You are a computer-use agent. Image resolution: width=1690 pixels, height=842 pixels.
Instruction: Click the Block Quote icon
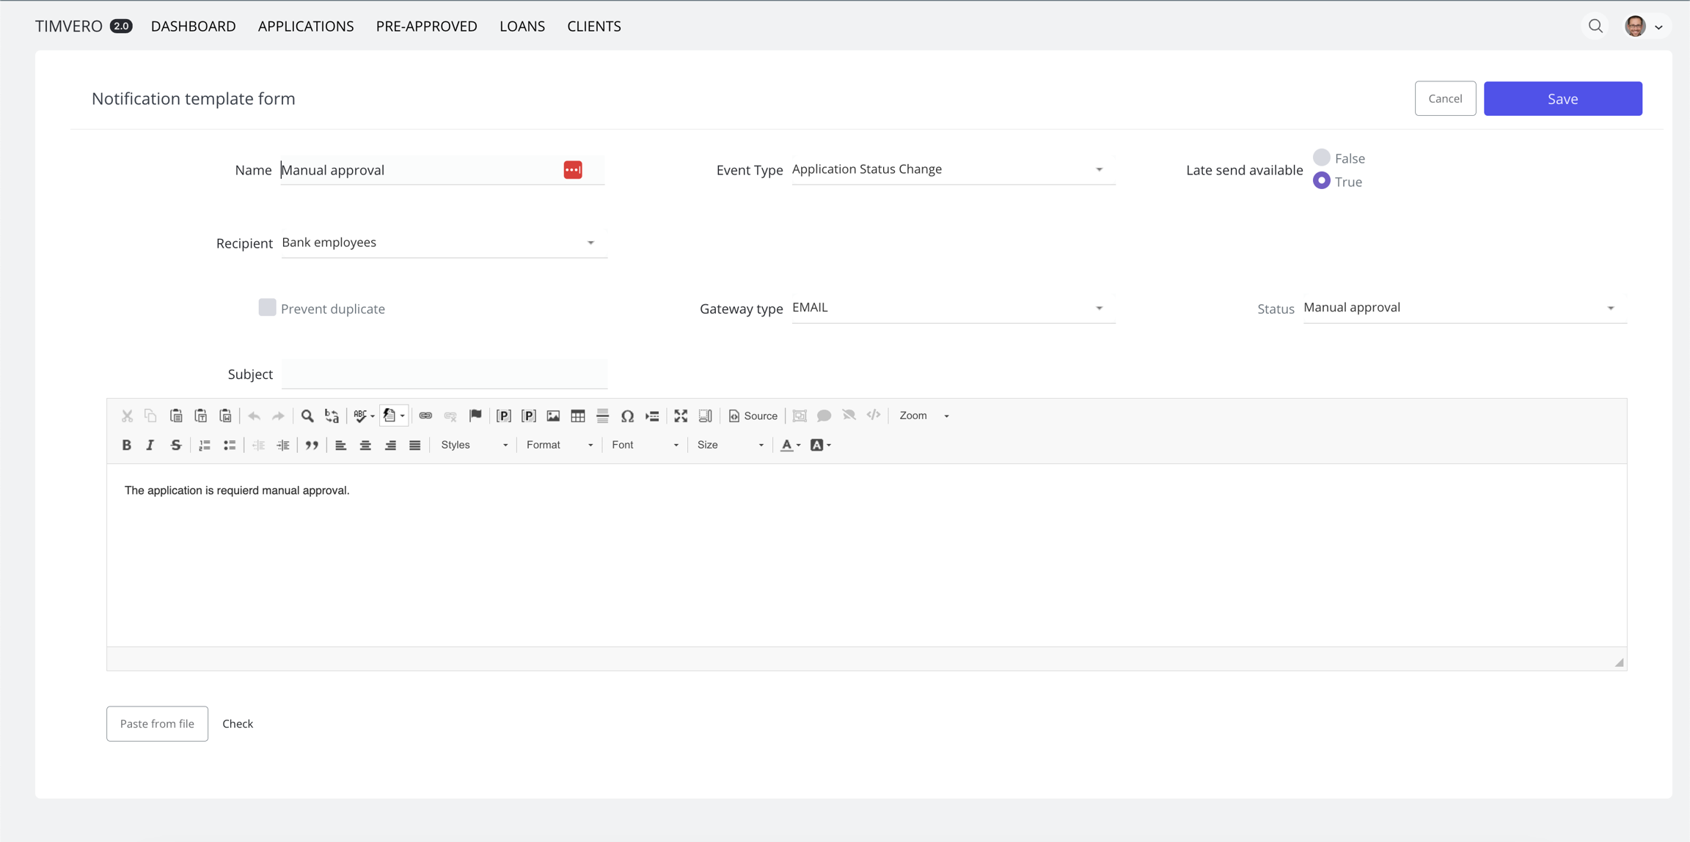point(312,445)
